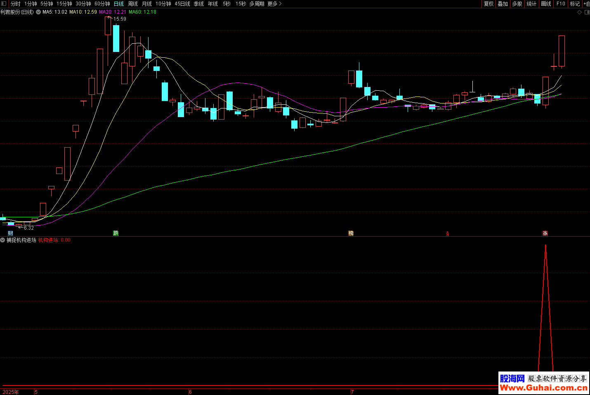Select the 季线 quarterly tab
Image resolution: width=590 pixels, height=395 pixels.
[x=199, y=4]
